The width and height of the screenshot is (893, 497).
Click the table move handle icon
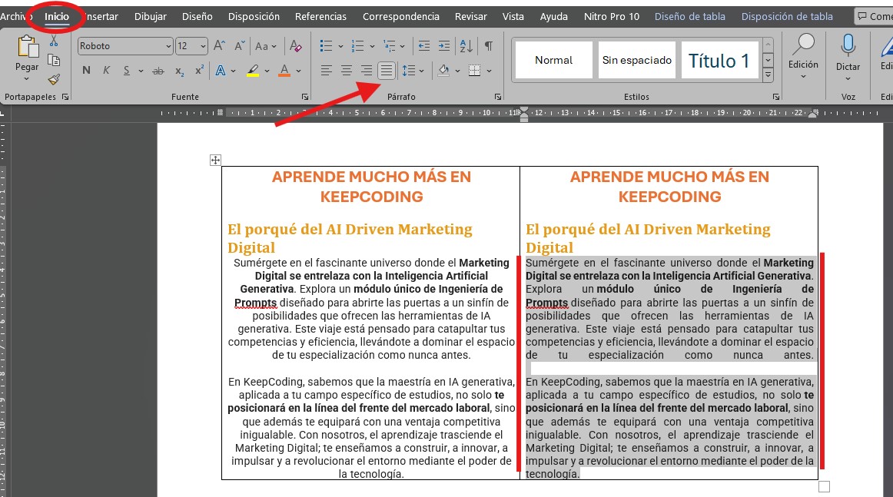215,160
